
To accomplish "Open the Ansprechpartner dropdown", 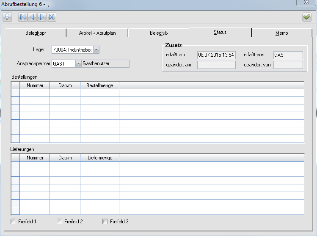I will (x=78, y=63).
